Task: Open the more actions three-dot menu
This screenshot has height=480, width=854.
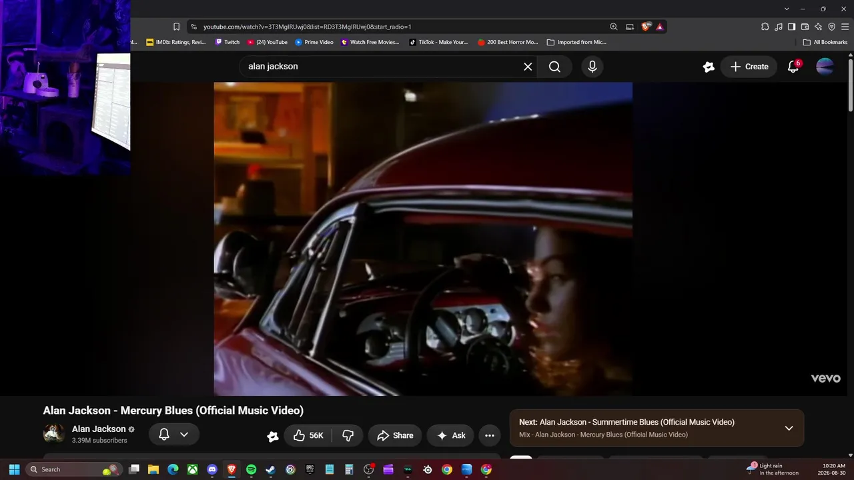Action: pyautogui.click(x=490, y=435)
